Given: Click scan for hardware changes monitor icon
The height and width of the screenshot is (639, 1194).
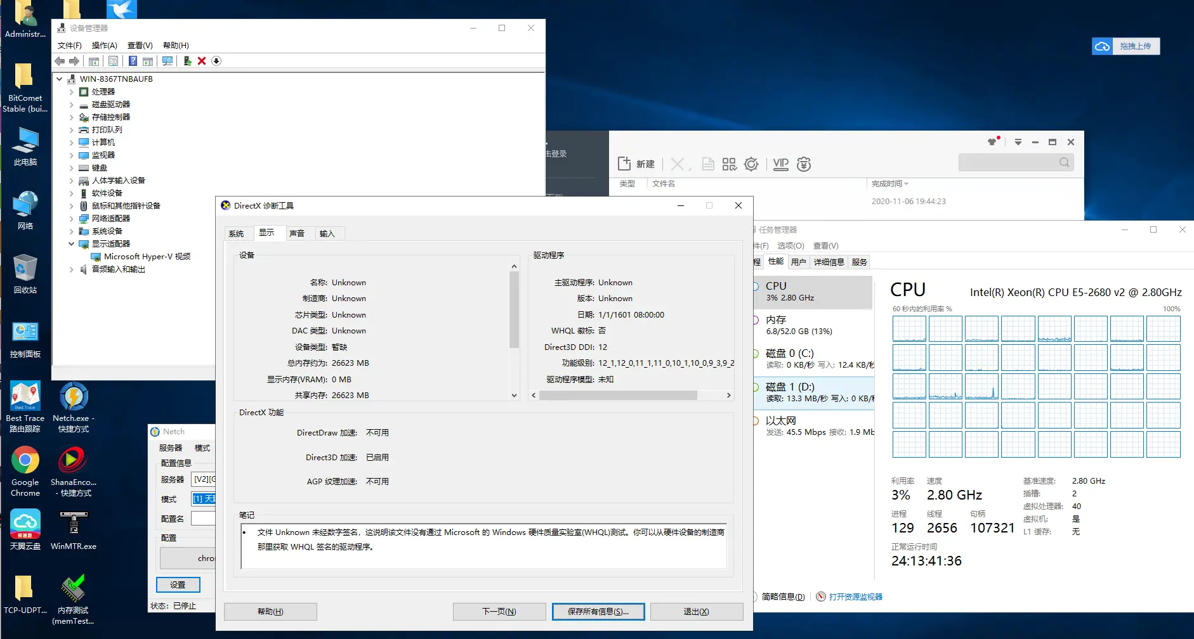Looking at the screenshot, I should pyautogui.click(x=167, y=61).
